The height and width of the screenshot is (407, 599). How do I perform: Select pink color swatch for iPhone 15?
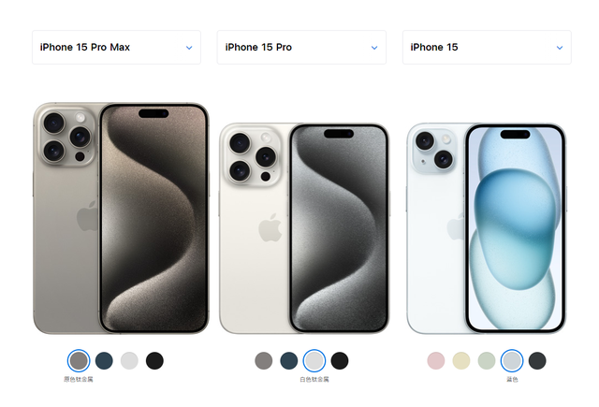point(436,361)
